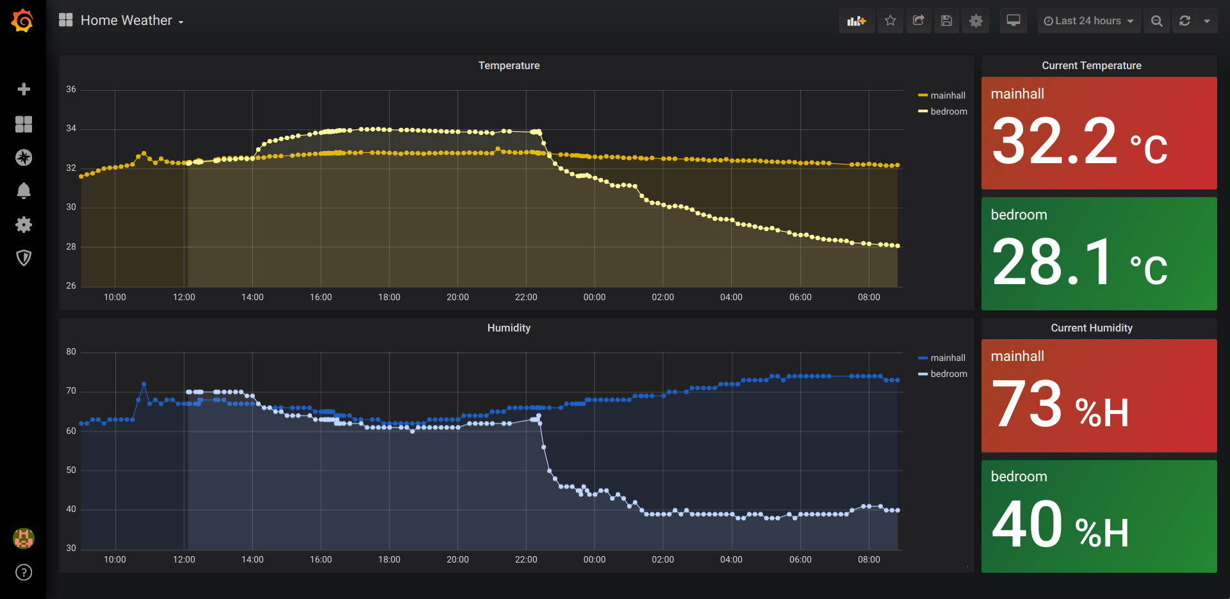The height and width of the screenshot is (599, 1230).
Task: Click the 14:00 label on Temperature x-axis
Action: click(x=252, y=297)
